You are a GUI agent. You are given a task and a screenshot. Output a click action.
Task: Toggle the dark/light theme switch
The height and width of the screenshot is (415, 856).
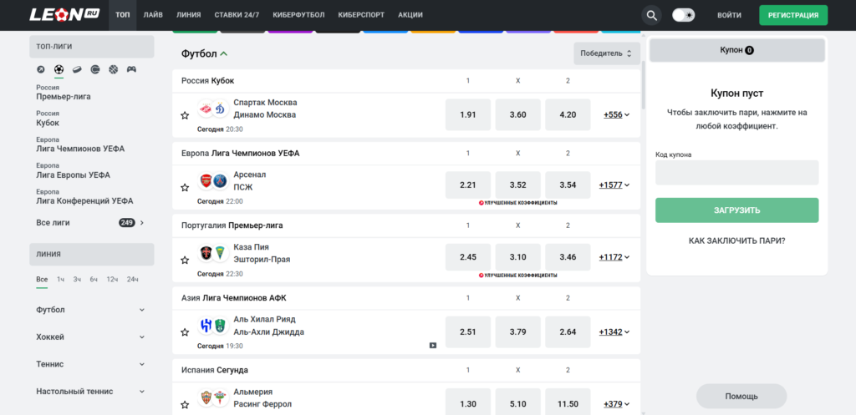click(683, 15)
